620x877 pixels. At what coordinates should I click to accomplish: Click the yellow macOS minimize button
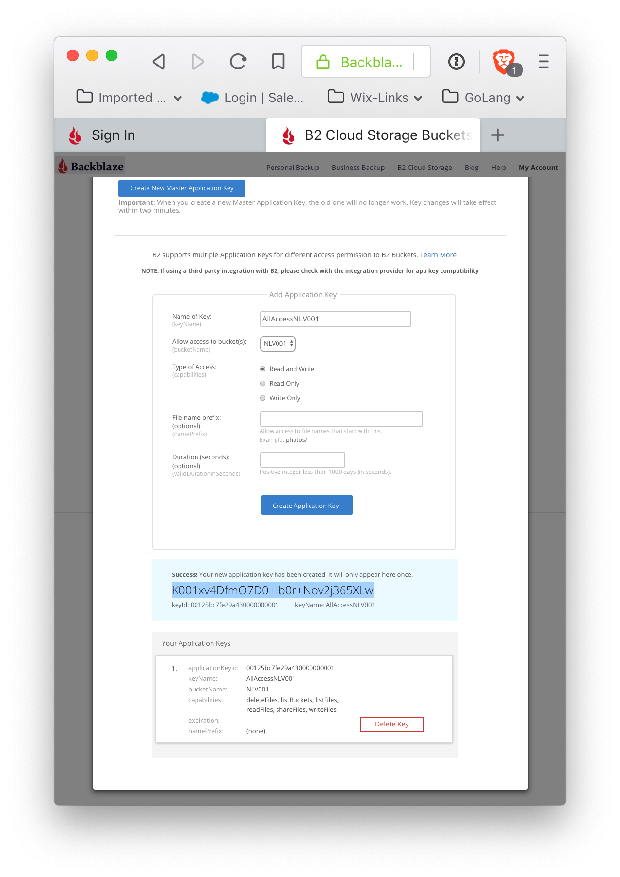pyautogui.click(x=92, y=55)
